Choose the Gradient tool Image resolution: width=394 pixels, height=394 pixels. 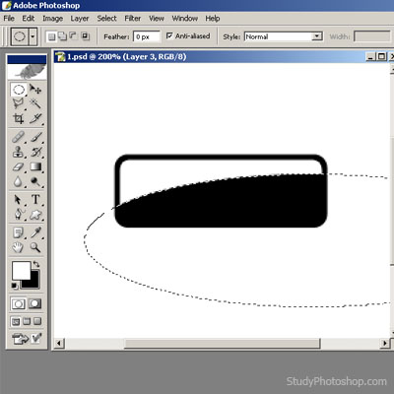[35, 166]
